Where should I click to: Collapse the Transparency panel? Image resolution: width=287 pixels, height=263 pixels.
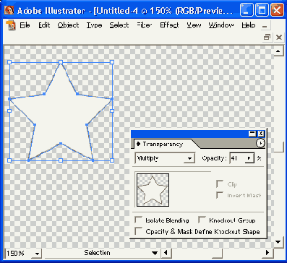point(253,134)
